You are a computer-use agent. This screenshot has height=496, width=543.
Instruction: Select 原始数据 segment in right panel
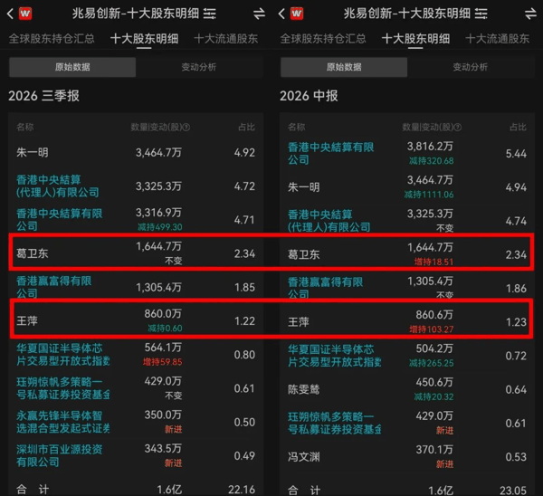344,67
